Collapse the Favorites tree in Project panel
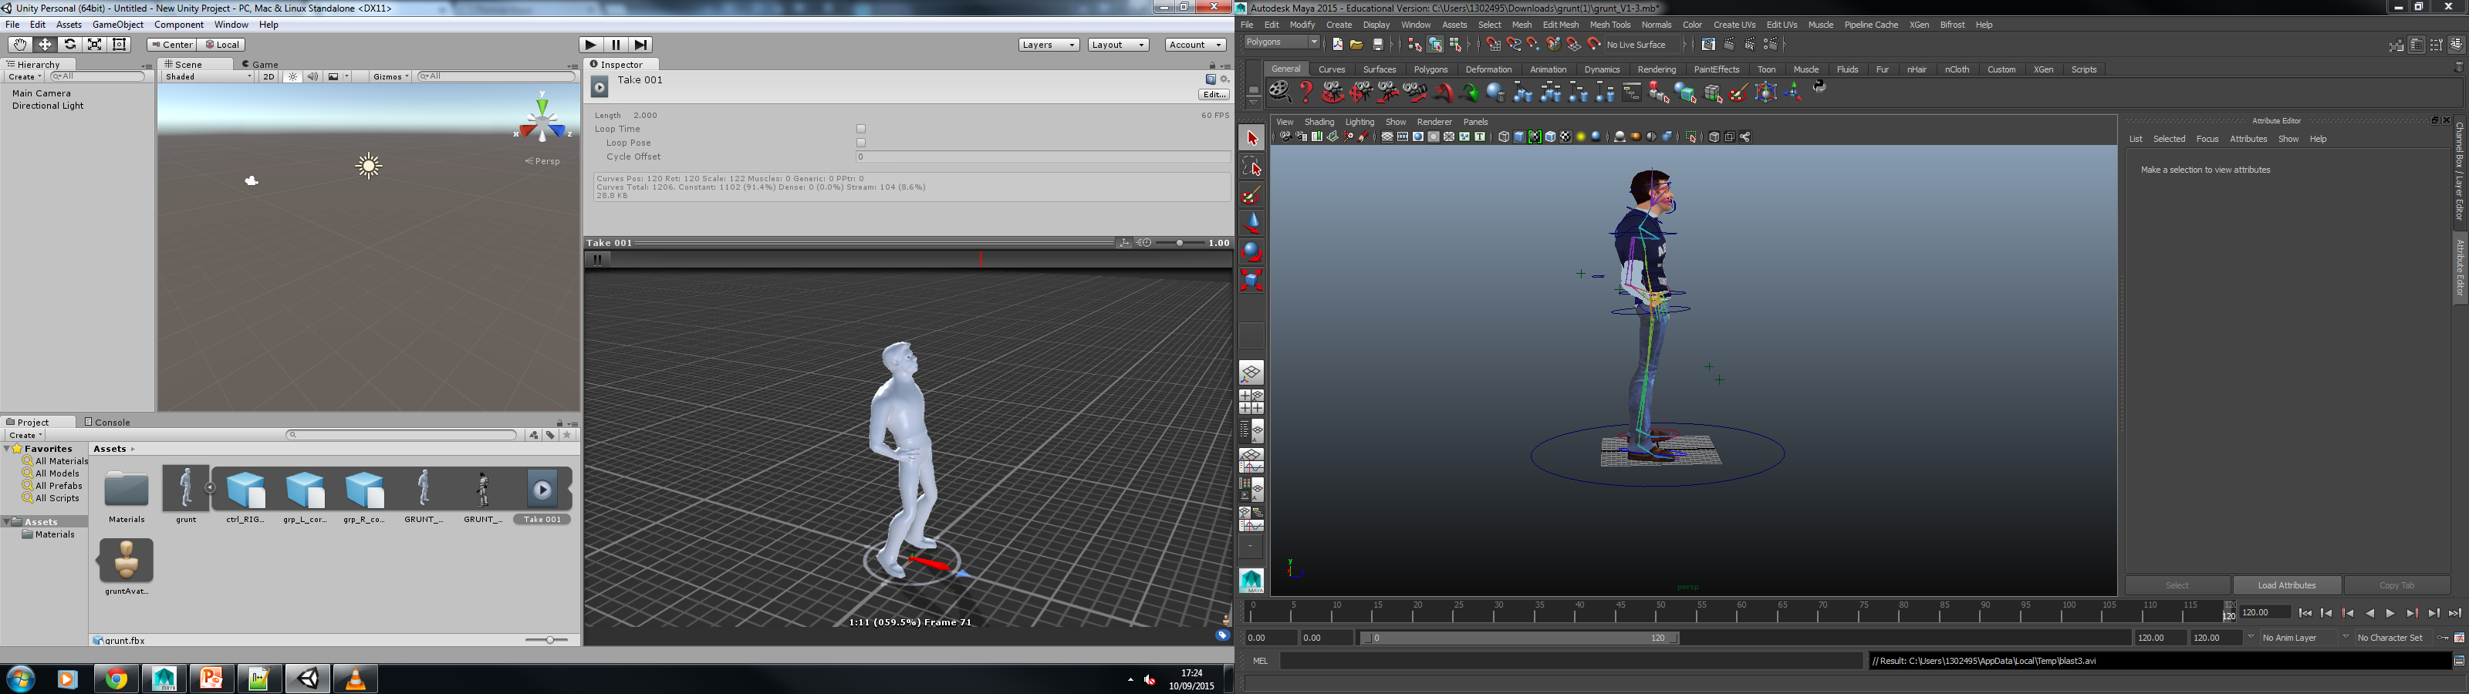2469x694 pixels. [x=8, y=449]
